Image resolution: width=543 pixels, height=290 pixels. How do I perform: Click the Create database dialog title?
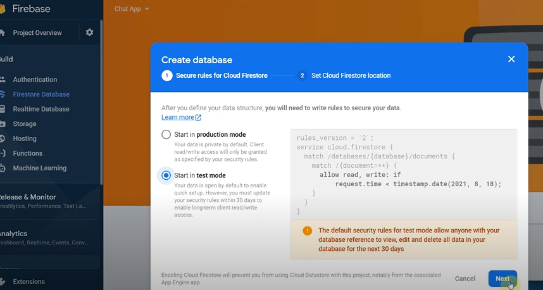click(197, 60)
